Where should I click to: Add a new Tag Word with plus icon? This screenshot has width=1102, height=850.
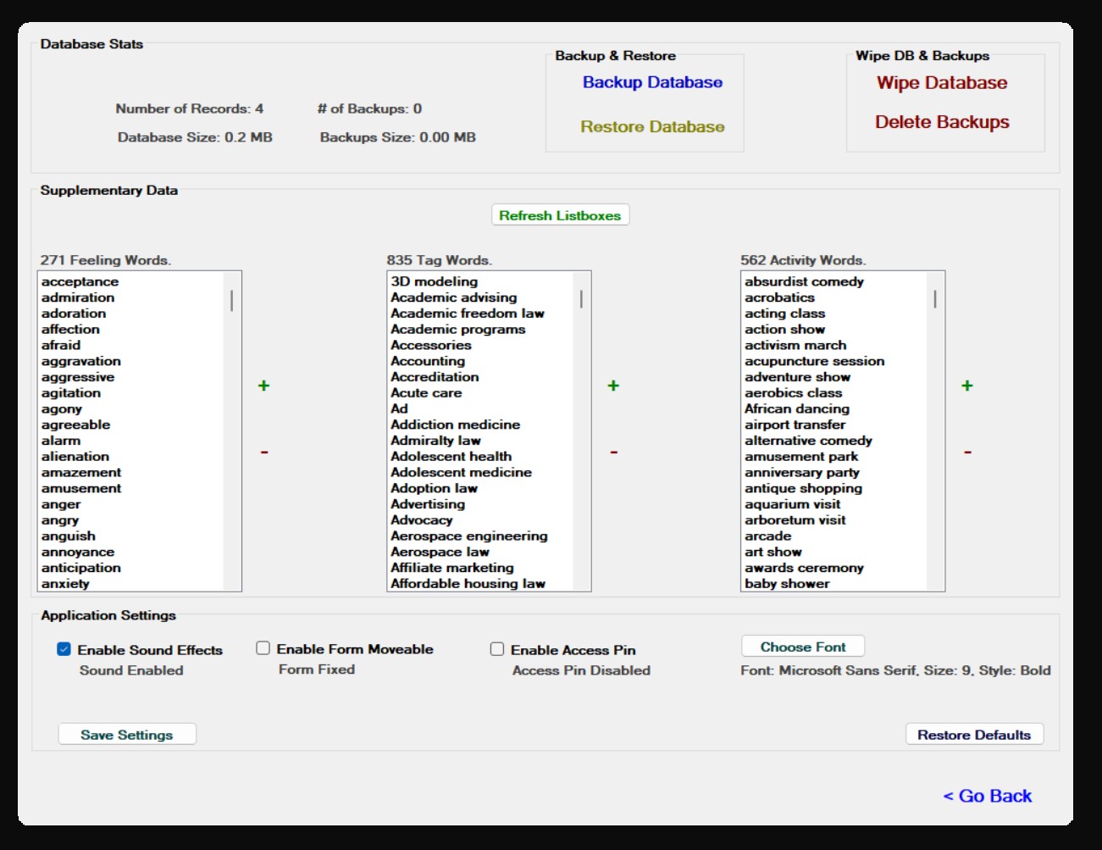coord(613,386)
